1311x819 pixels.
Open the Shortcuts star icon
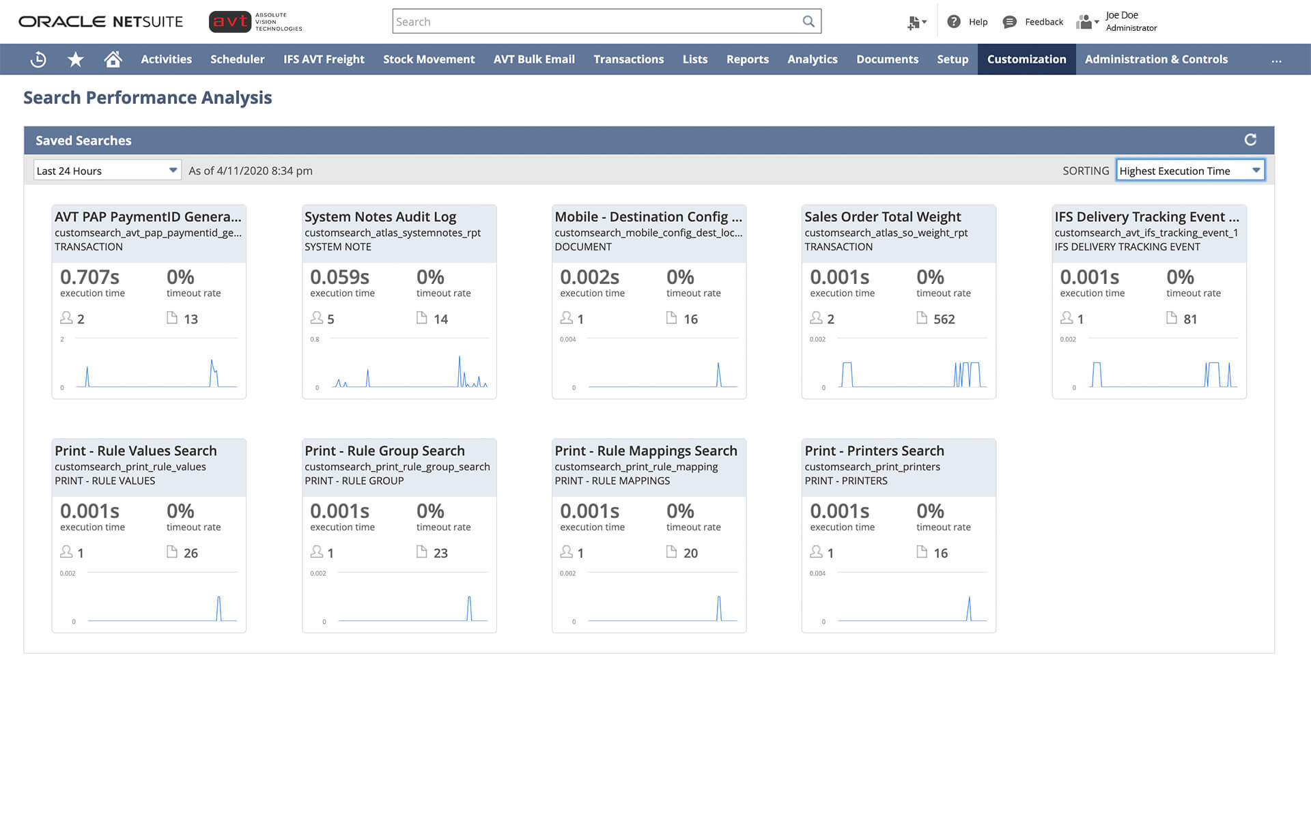coord(76,59)
